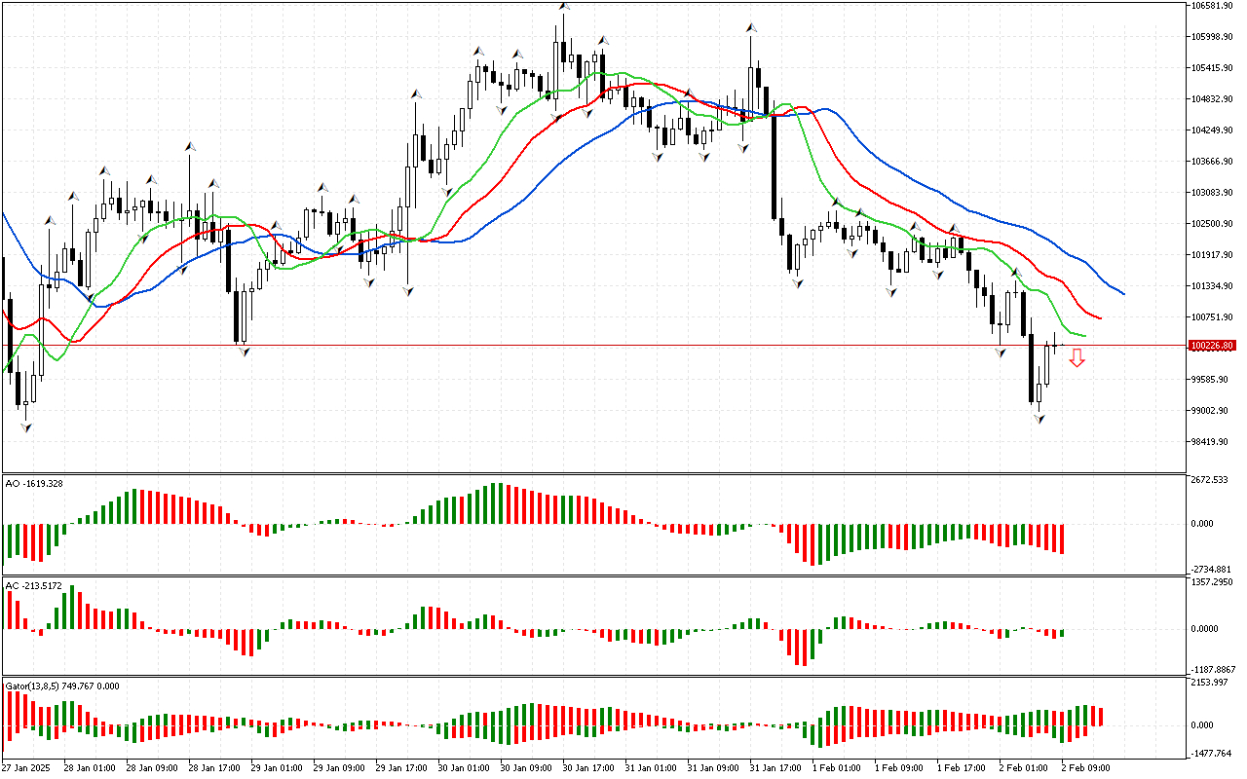
Task: Select the fractal arrow above the chart's highest candle
Action: [563, 7]
